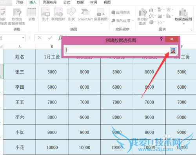Close the 创建数据透视图 dialog

point(172,39)
